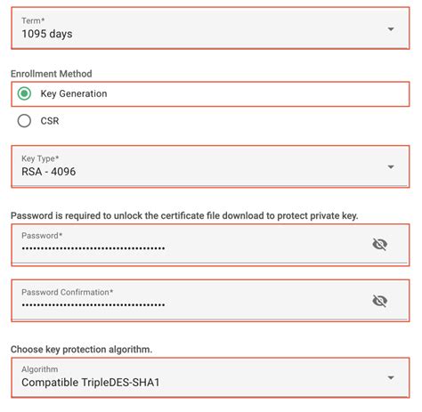
Task: Click the Term* field label
Action: click(x=33, y=20)
